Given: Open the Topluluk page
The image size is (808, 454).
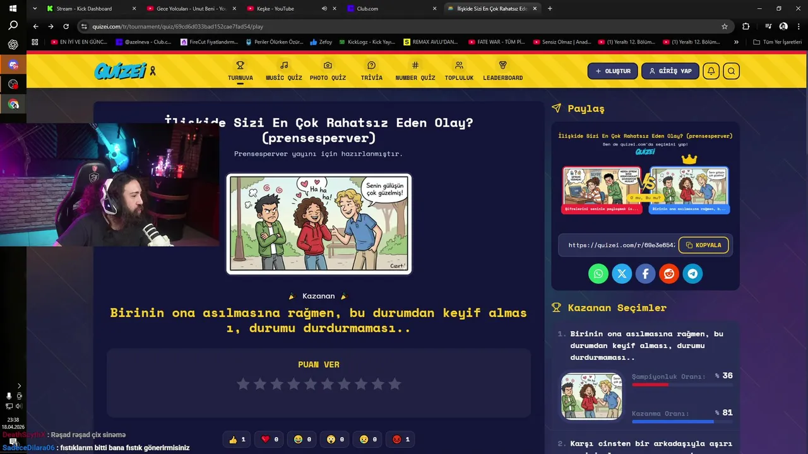Looking at the screenshot, I should tap(459, 71).
